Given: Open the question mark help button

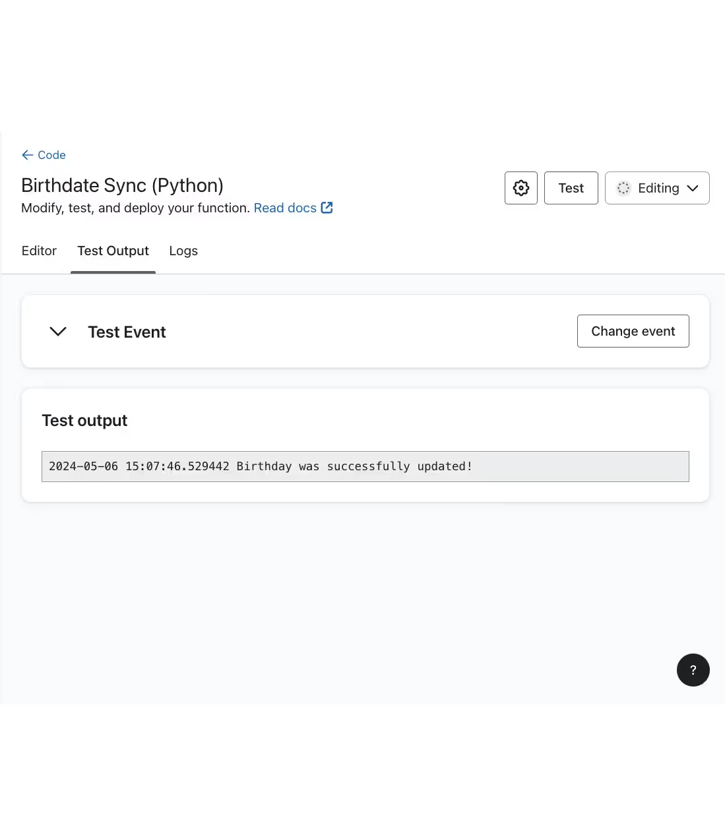Looking at the screenshot, I should click(693, 670).
